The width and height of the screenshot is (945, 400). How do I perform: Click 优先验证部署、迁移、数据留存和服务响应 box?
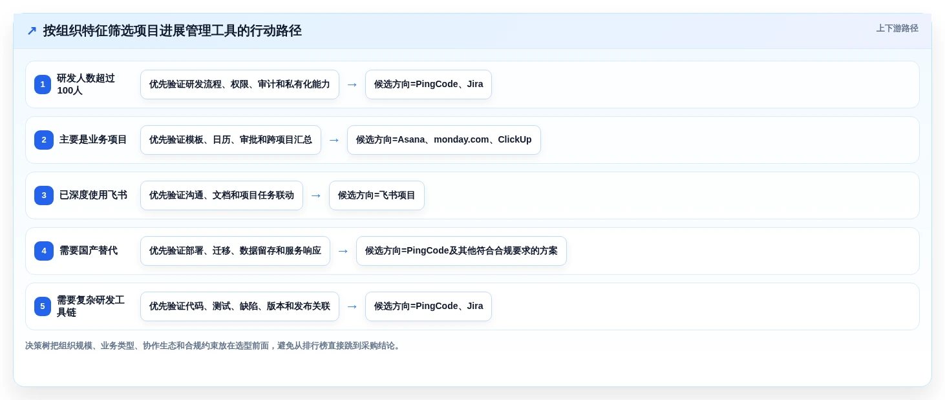pyautogui.click(x=235, y=251)
